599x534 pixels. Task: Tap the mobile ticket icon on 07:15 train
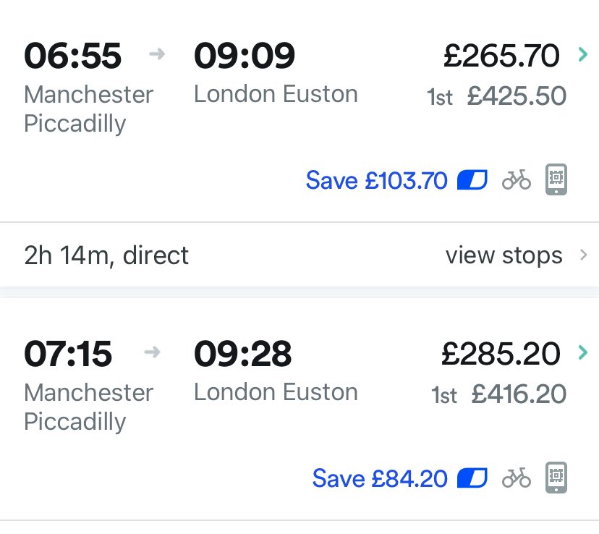[x=556, y=478]
